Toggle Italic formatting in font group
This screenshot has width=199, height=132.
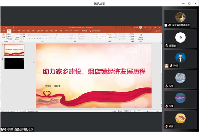(x=32, y=38)
